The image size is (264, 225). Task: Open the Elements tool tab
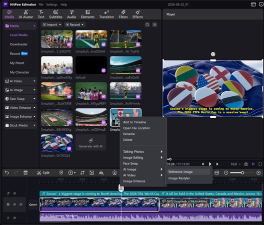87,14
